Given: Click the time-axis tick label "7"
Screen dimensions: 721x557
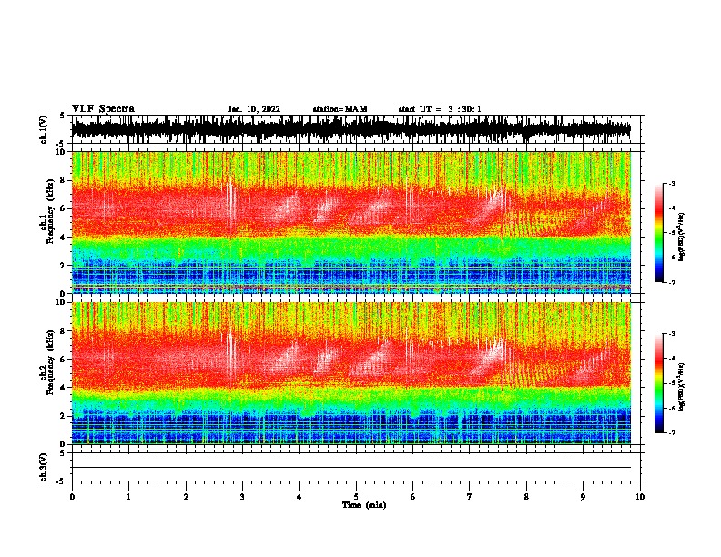Looking at the screenshot, I should pyautogui.click(x=470, y=497).
